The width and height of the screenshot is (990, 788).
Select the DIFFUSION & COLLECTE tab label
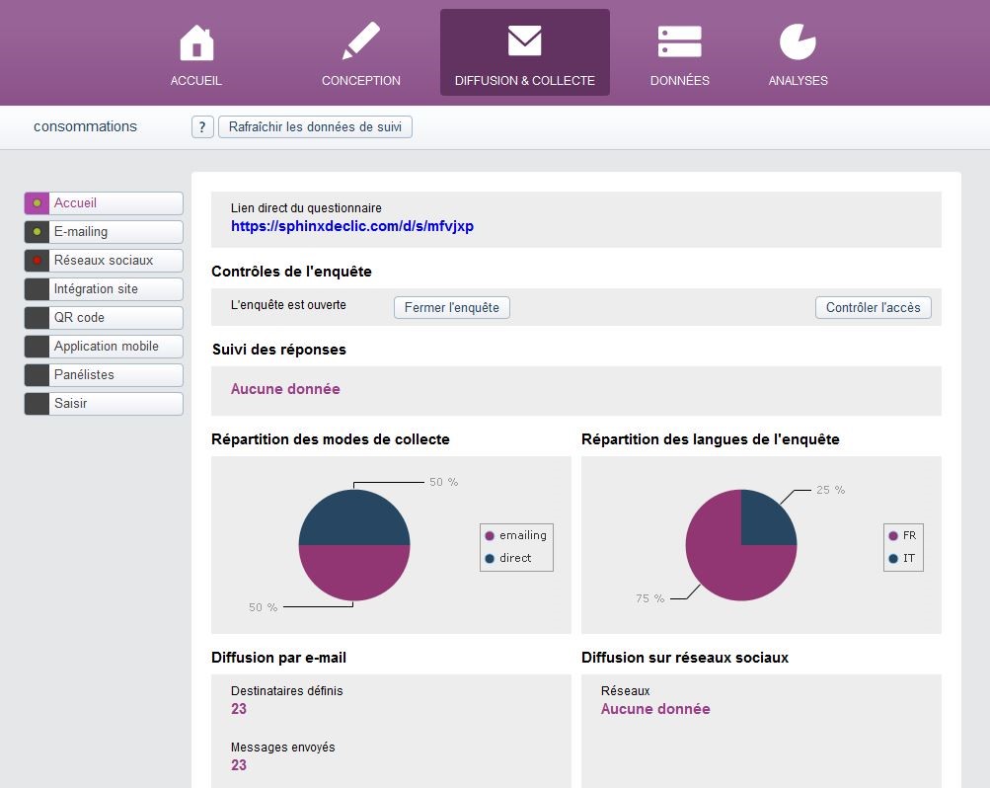(525, 81)
